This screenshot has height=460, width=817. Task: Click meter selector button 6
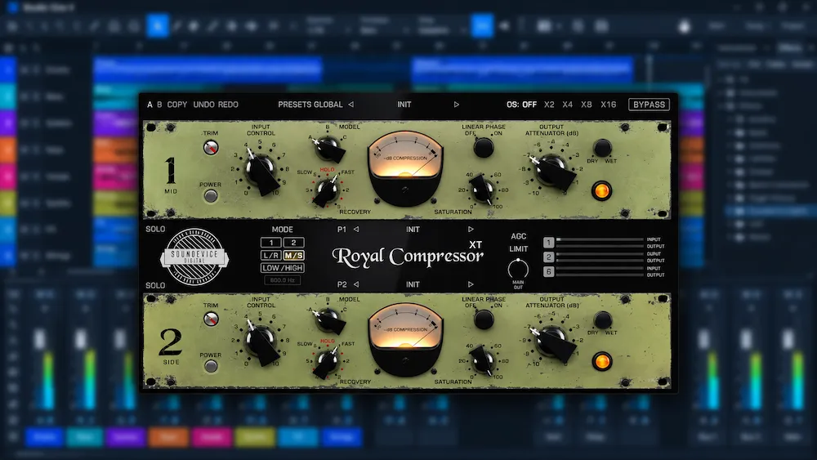549,271
